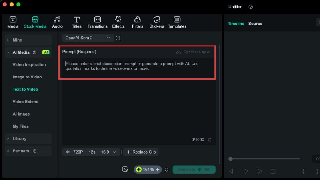This screenshot has height=180, width=320.
Task: Switch to the Timeline tab
Action: point(236,24)
